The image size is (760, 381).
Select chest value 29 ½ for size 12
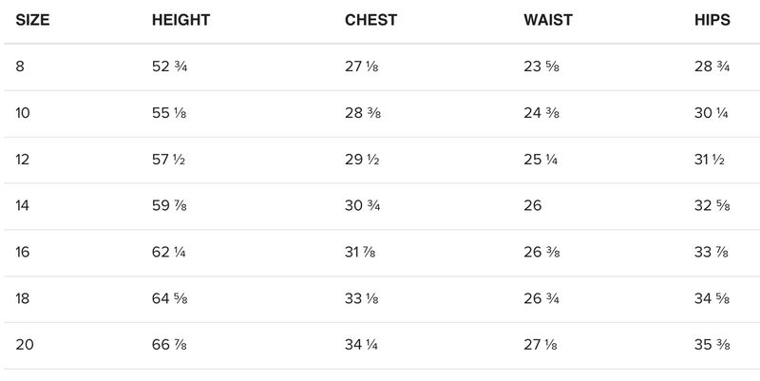click(361, 160)
